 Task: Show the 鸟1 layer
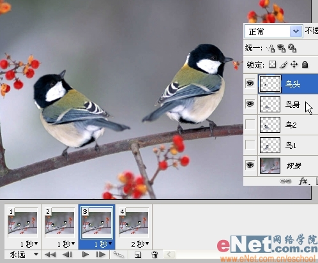pyautogui.click(x=250, y=145)
